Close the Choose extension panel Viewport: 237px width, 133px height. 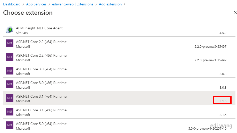pos(235,13)
